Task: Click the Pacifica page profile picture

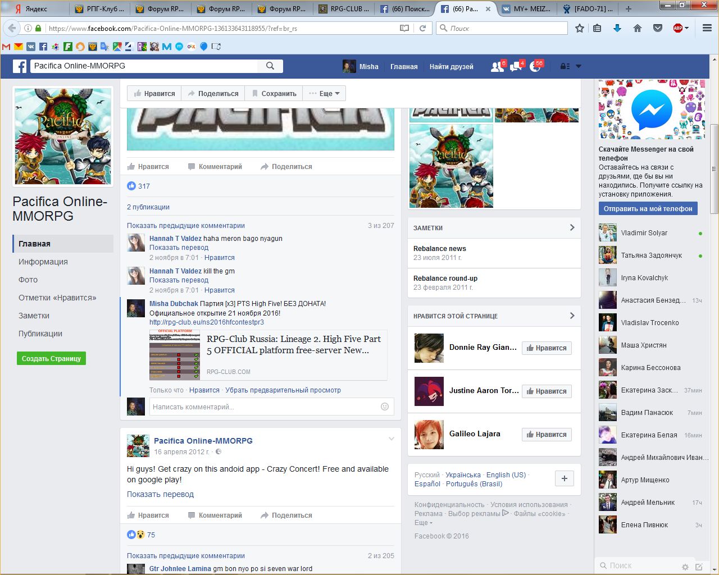Action: 63,136
